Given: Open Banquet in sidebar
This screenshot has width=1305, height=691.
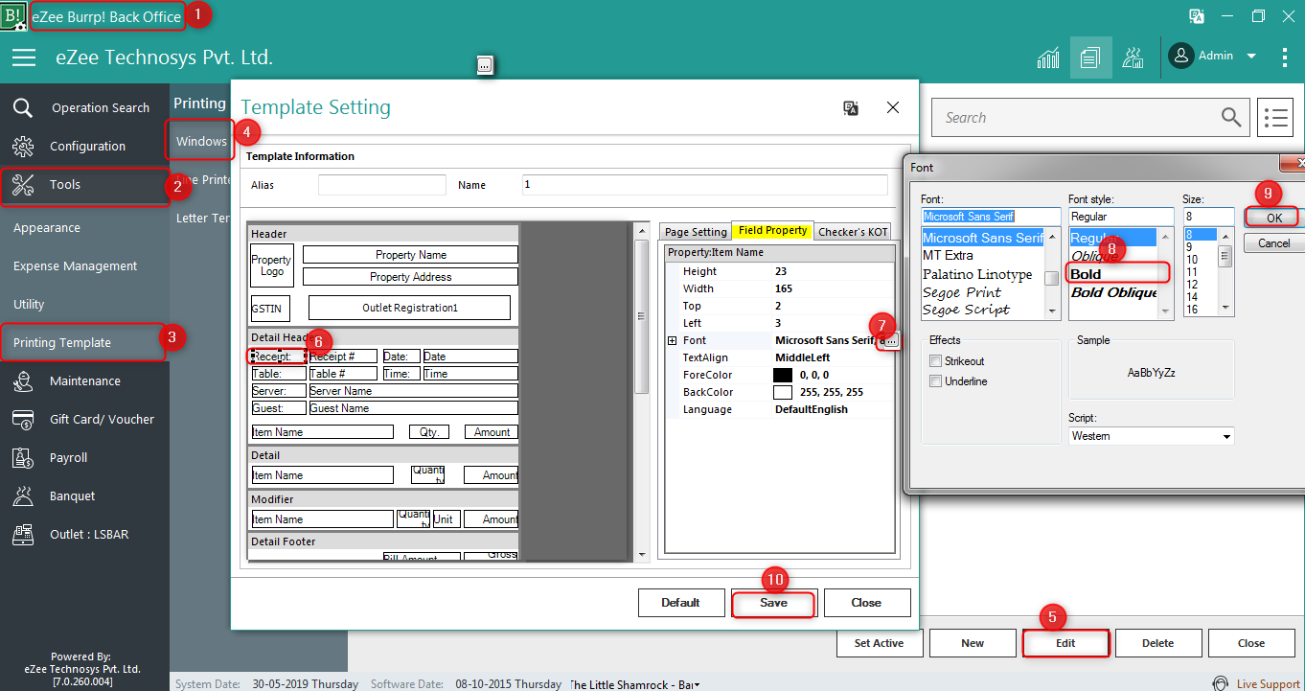Looking at the screenshot, I should (x=85, y=496).
